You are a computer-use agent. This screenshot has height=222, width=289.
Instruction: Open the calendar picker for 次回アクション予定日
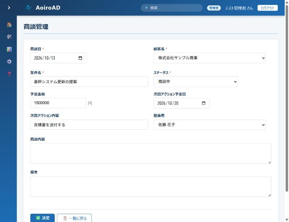(x=203, y=103)
